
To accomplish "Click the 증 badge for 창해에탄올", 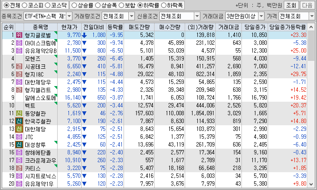I will (x=19, y=153).
